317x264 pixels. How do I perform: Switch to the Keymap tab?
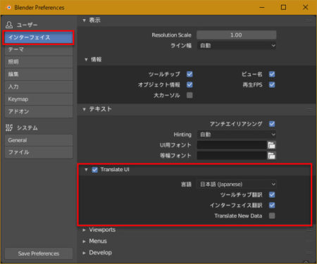point(39,99)
